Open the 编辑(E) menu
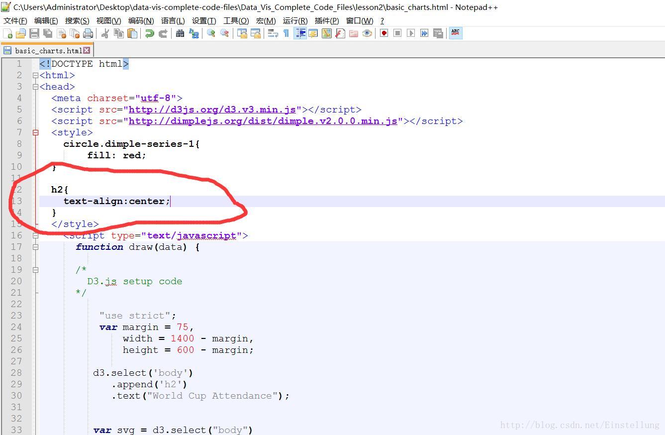This screenshot has height=435, width=665. click(x=46, y=20)
